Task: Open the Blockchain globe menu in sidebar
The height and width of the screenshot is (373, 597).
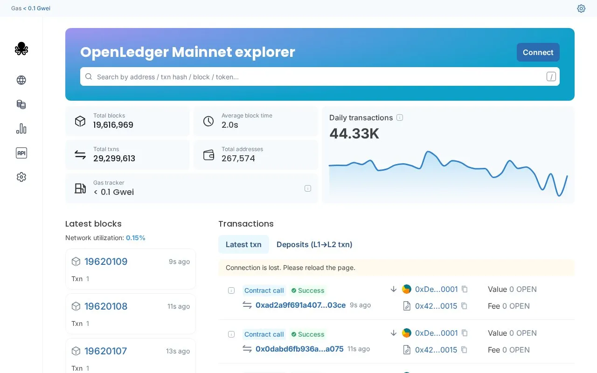Action: click(21, 80)
